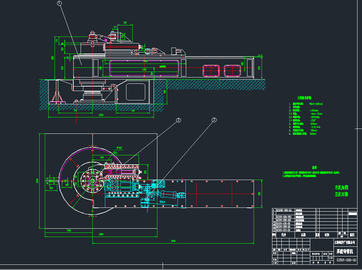This screenshot has width=362, height=270.
Task: Click balloon callout number 3
Action: 214,120
